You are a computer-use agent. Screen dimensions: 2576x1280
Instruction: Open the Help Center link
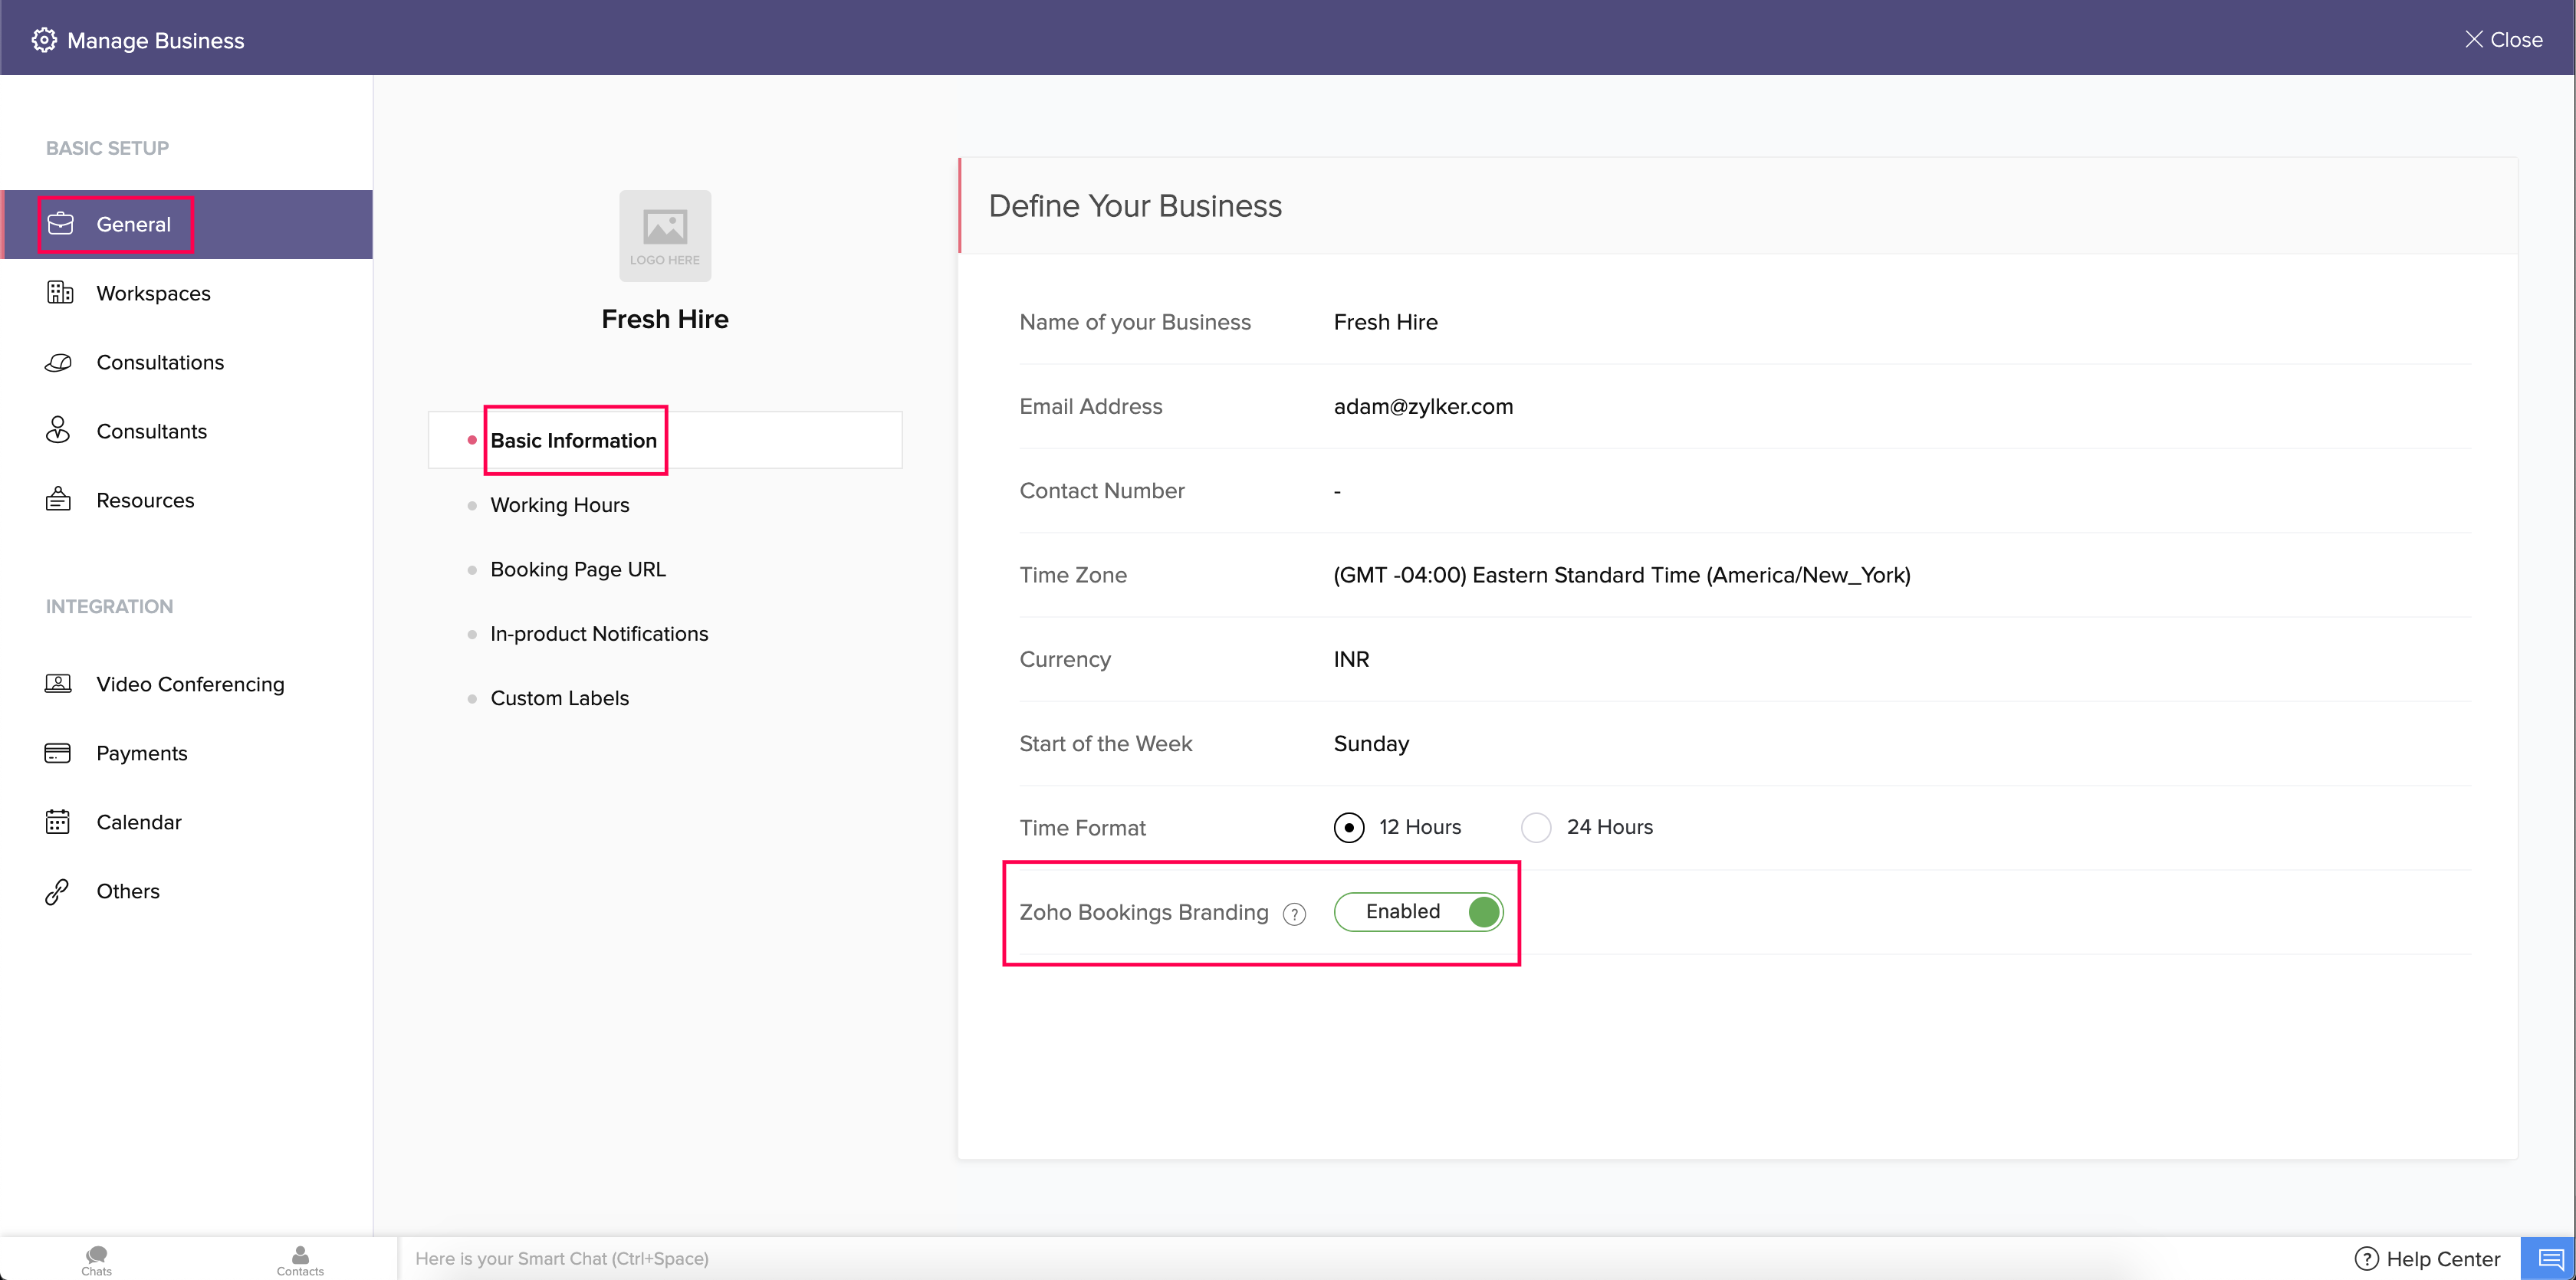pyautogui.click(x=2427, y=1259)
